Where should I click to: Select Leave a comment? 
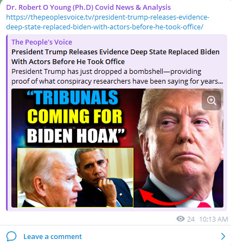pyautogui.click(x=53, y=236)
